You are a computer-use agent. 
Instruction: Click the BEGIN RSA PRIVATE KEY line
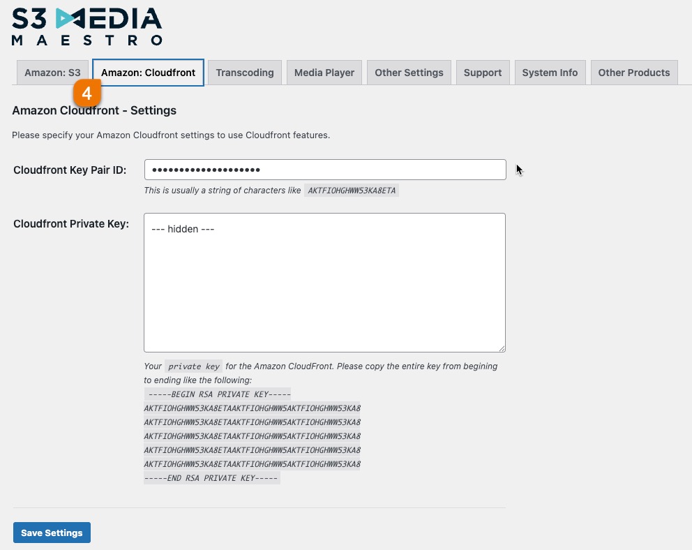(218, 394)
